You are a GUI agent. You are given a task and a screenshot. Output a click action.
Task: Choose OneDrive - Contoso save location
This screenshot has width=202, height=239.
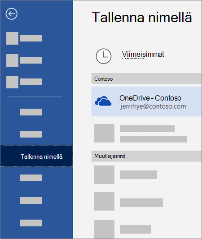point(146,101)
